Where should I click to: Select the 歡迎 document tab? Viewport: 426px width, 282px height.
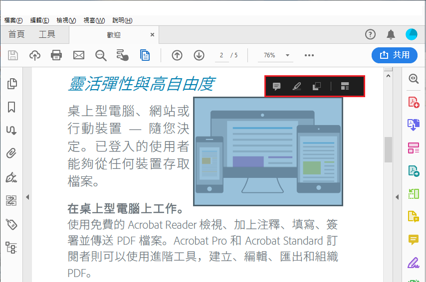[x=114, y=35]
